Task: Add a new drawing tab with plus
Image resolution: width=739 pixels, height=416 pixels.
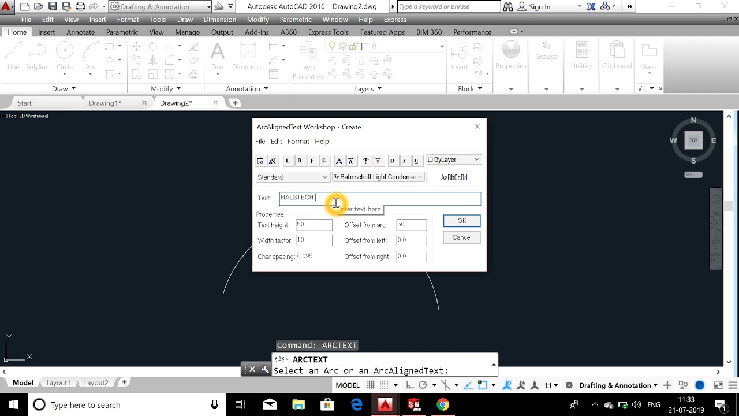Action: [235, 103]
